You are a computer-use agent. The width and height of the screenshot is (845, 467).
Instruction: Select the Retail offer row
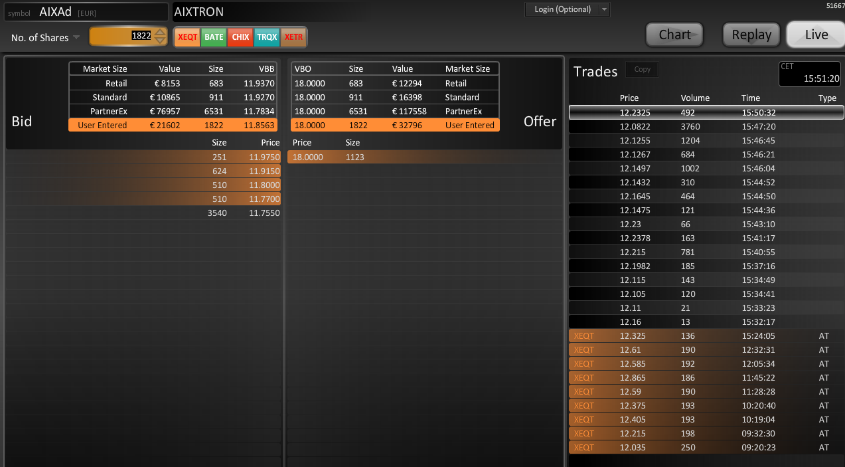tap(395, 83)
